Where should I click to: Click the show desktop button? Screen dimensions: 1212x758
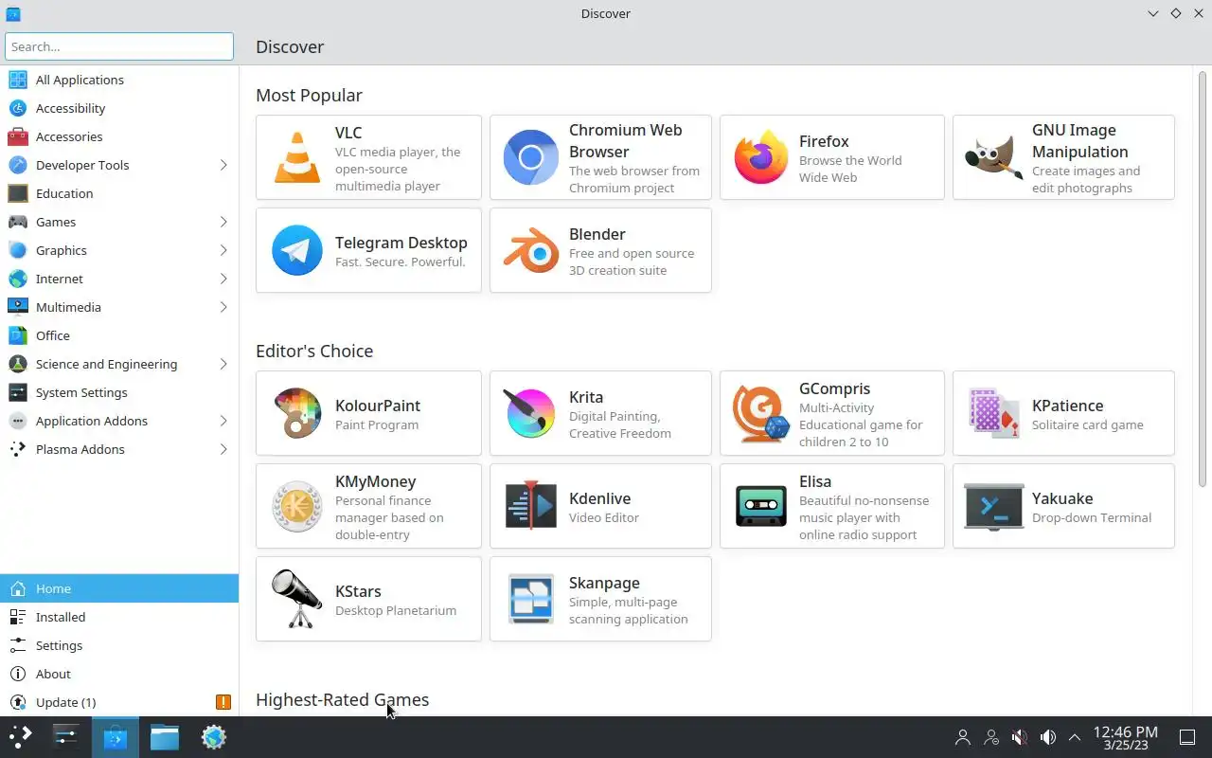point(1186,737)
